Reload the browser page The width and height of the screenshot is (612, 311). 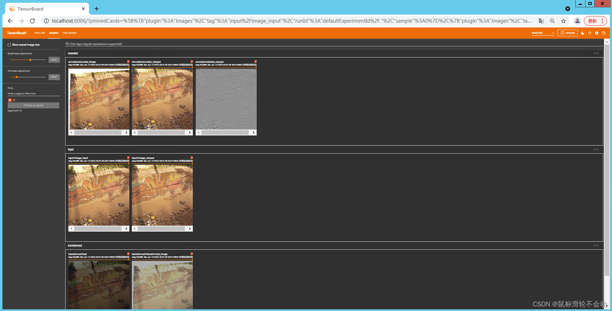click(32, 21)
